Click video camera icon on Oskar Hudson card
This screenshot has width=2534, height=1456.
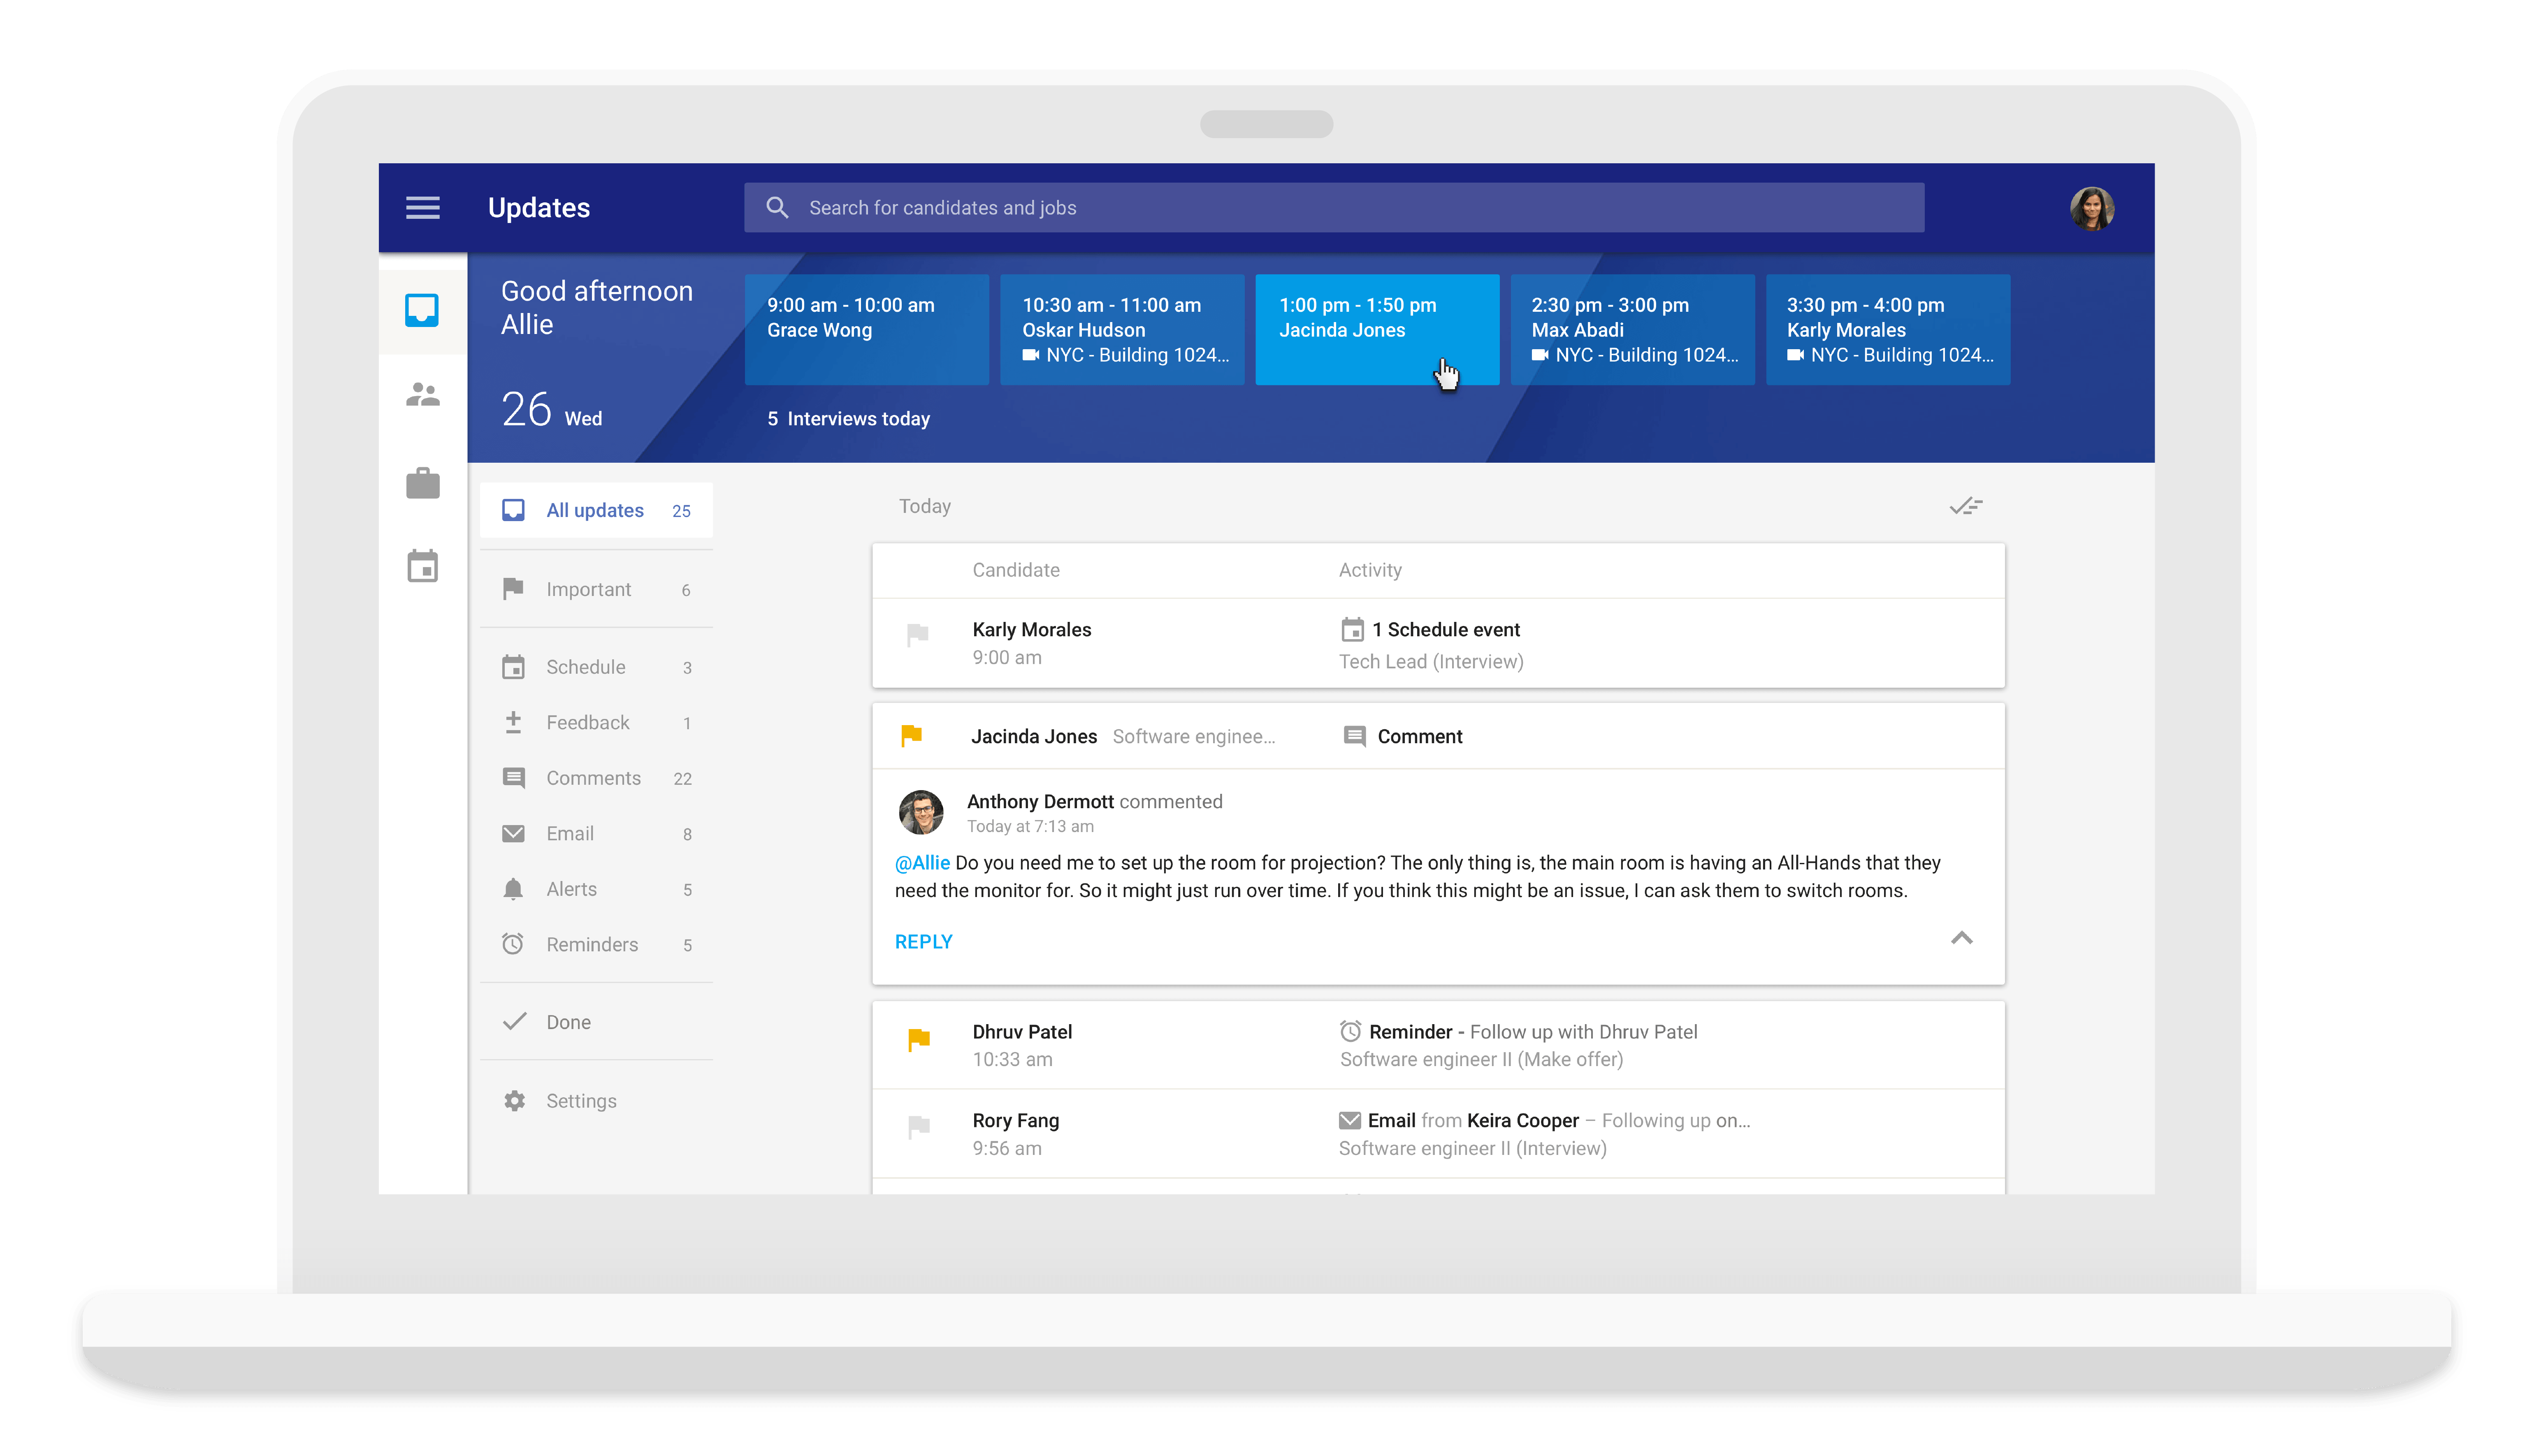[1031, 355]
